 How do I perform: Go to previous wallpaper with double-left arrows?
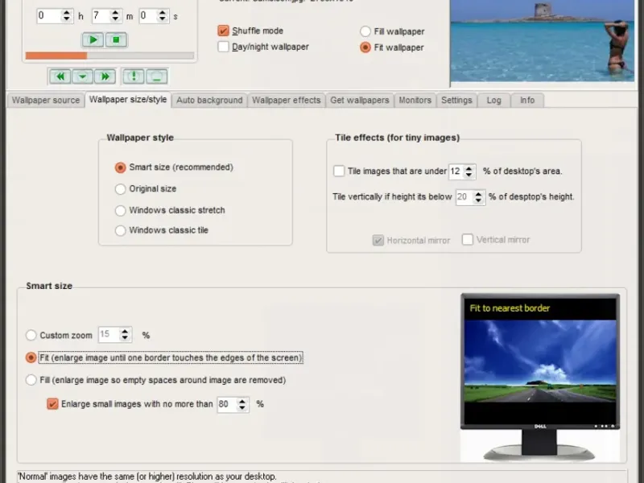60,76
